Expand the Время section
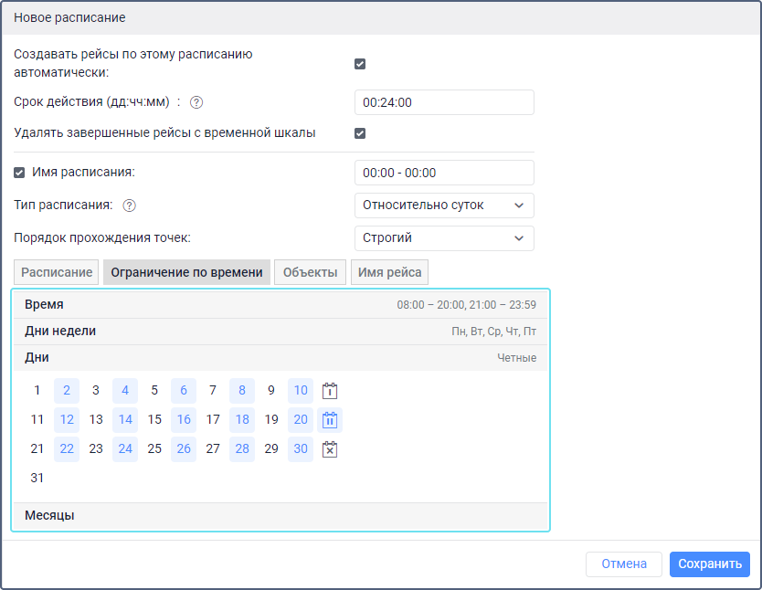 pos(280,305)
